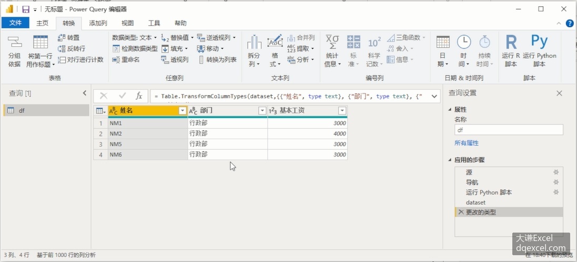Open Unpivot Columns (逆透视列) dropdown

[x=216, y=37]
